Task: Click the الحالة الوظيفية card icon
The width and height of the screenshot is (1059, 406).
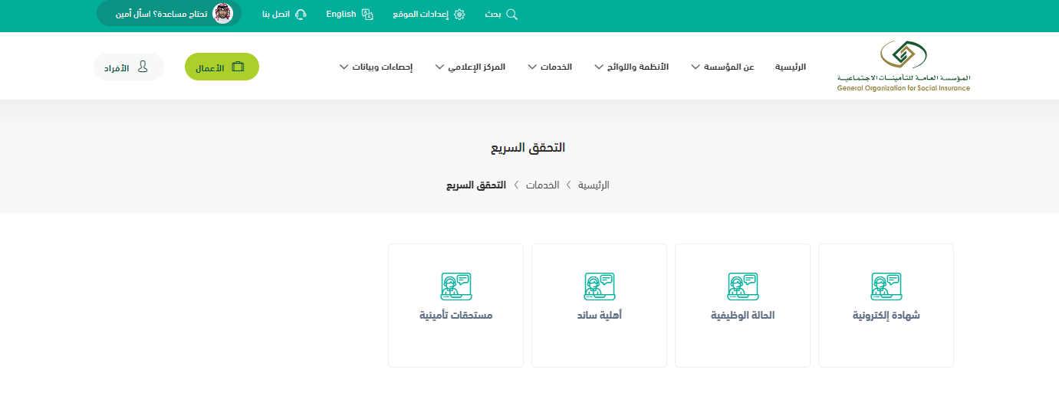Action: coord(742,286)
